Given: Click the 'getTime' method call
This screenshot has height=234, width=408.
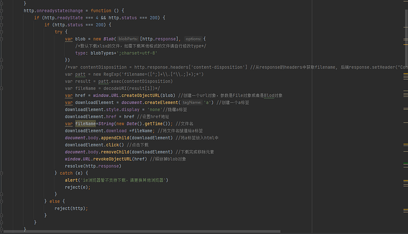Looking at the screenshot, I should coord(154,123).
